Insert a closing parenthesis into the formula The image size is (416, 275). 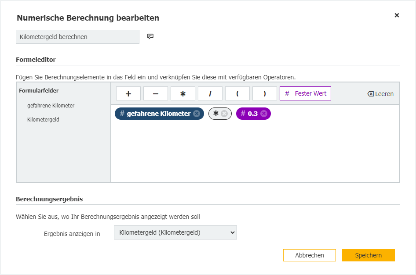pos(264,93)
